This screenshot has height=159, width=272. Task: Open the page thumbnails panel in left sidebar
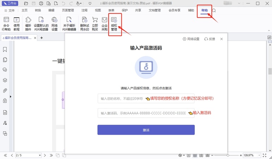coord(5,60)
